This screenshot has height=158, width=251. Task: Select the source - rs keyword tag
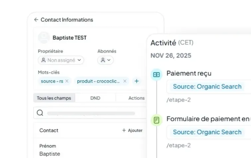(x=52, y=81)
